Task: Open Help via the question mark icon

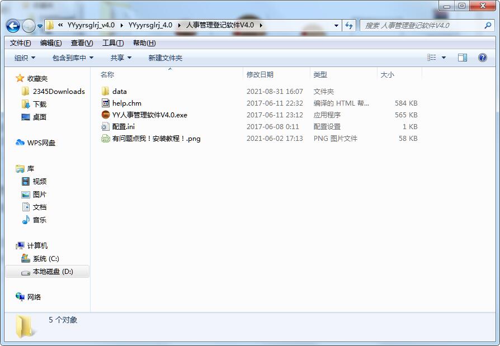Action: coord(483,58)
